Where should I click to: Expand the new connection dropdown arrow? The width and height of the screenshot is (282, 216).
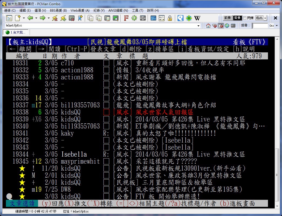pyautogui.click(x=24, y=18)
